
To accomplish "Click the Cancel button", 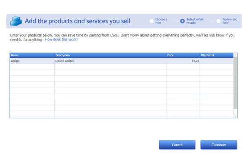I will pyautogui.click(x=177, y=145).
